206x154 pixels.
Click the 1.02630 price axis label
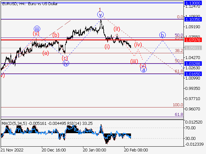point(192,68)
